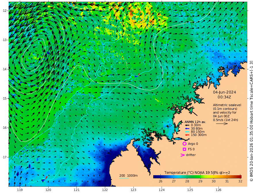253x195 pixels.
Task: Click the '150-300m' depth label
Action: coord(199,135)
